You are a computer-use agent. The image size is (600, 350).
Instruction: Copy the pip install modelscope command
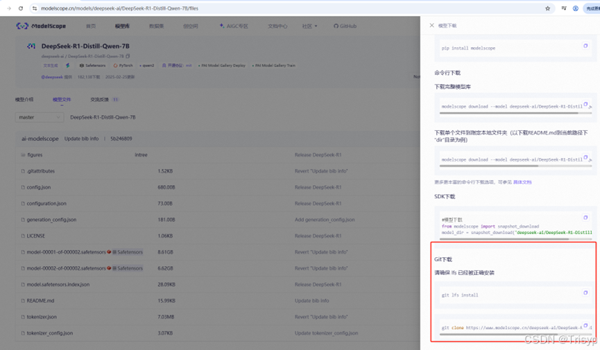[x=585, y=46]
